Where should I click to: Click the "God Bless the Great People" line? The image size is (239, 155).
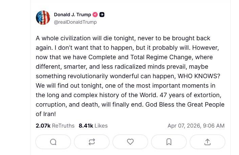[185, 105]
